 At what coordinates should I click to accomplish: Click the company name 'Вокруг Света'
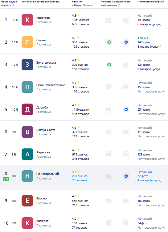46,130
